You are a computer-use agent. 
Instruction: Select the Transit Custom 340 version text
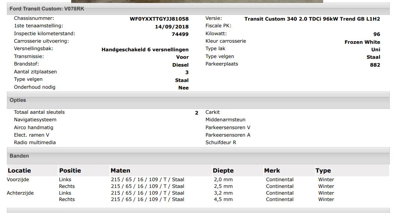tap(312, 19)
